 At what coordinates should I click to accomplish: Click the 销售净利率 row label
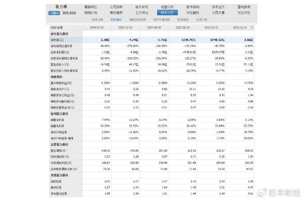pyautogui.click(x=57, y=120)
